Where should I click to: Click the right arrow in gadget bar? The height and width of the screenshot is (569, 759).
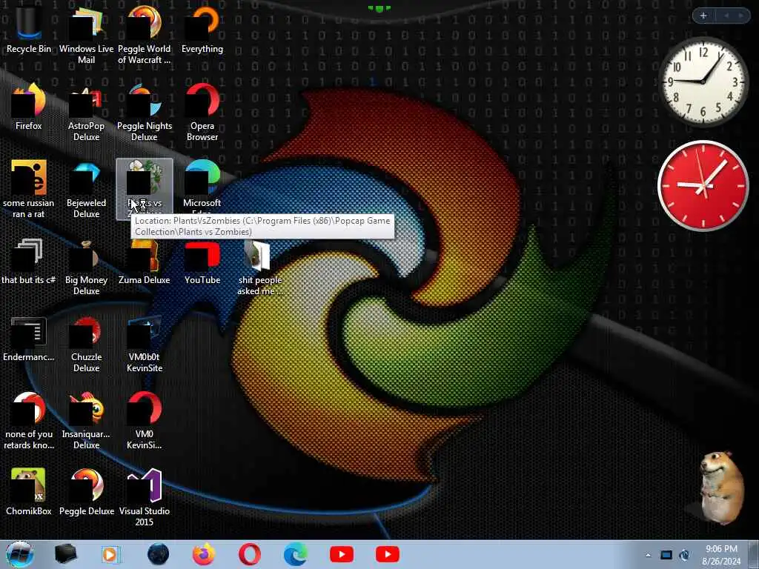741,16
